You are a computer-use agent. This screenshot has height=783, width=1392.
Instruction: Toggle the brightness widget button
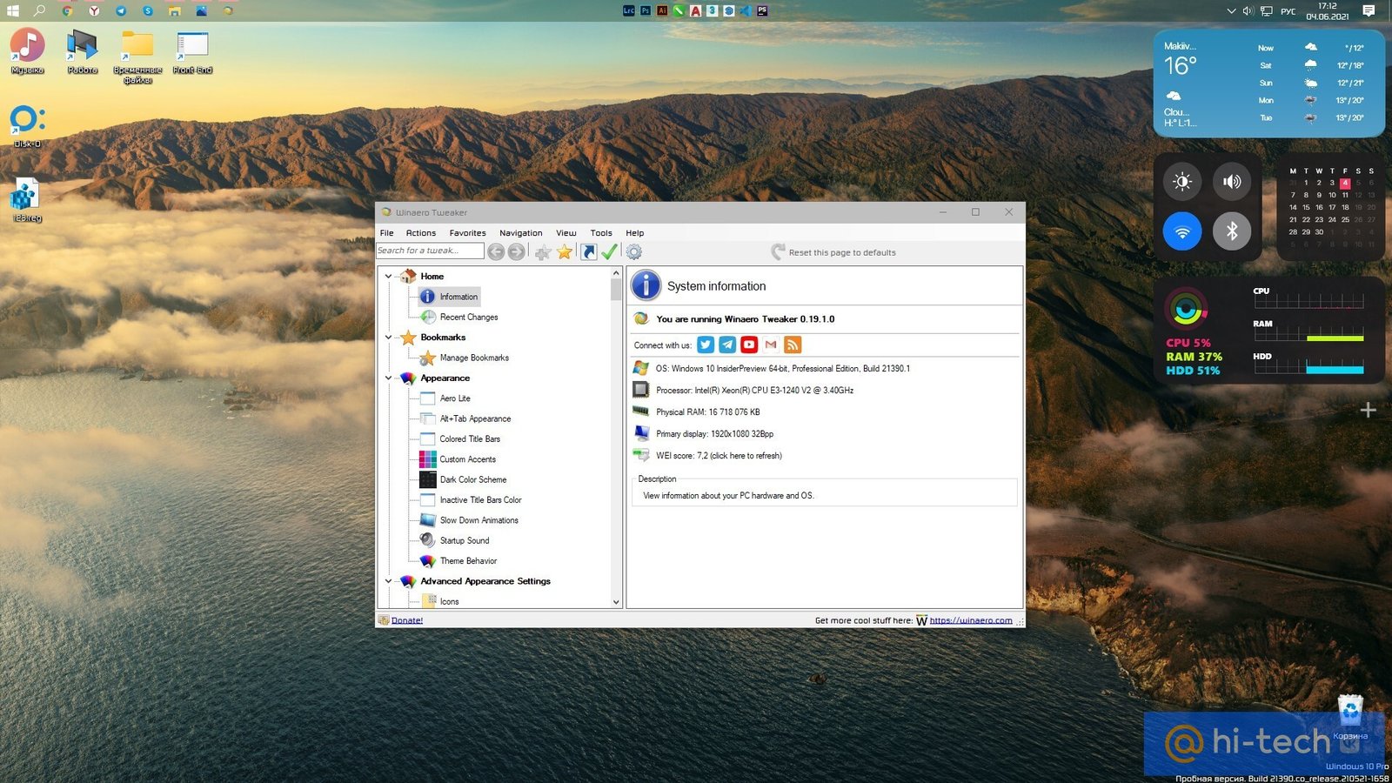click(1182, 182)
